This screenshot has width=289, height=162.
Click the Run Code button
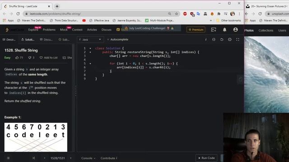(x=206, y=158)
